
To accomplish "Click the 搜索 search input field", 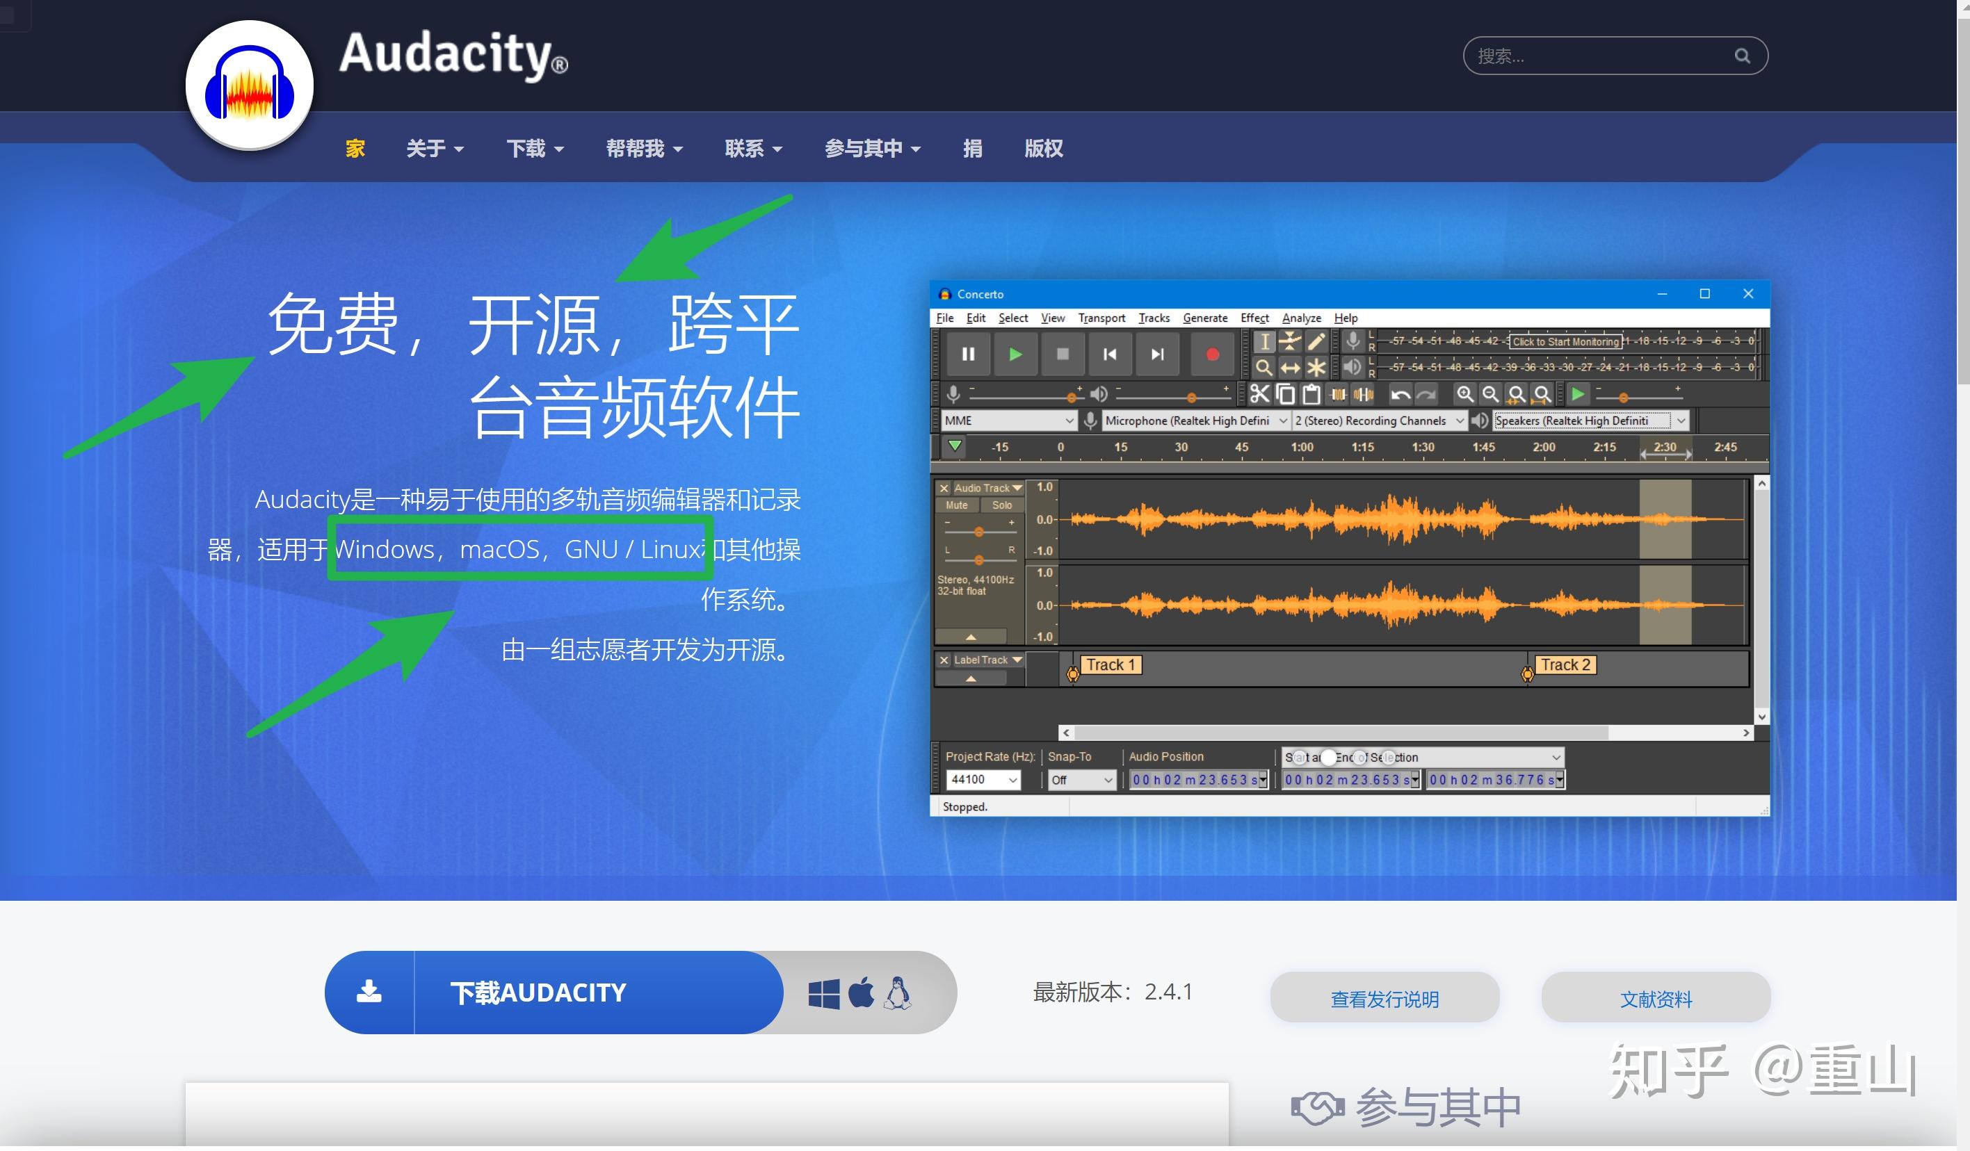I will [x=1594, y=56].
